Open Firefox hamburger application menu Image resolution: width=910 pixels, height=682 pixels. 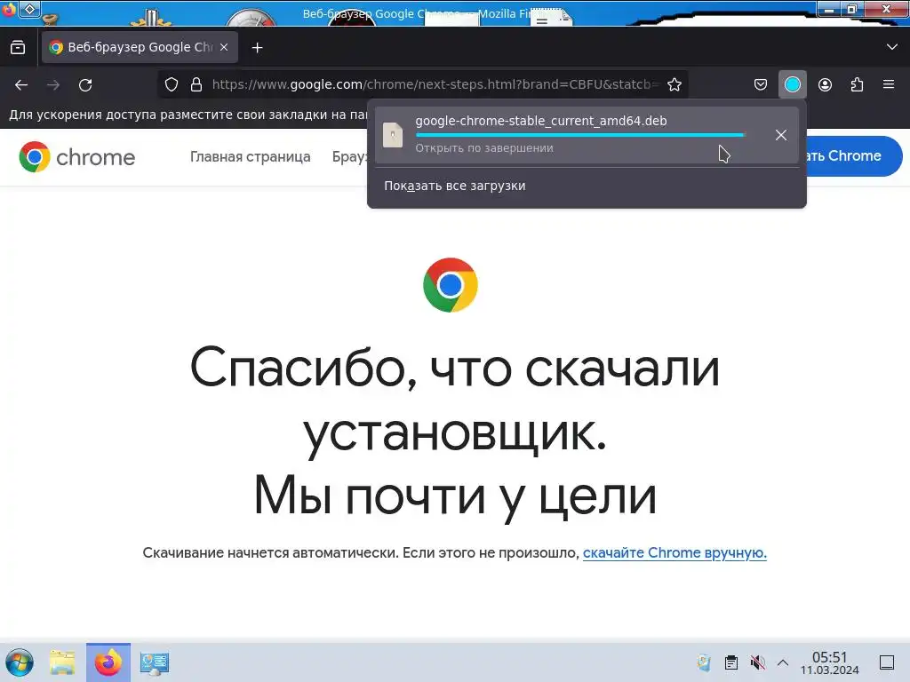pyautogui.click(x=889, y=84)
